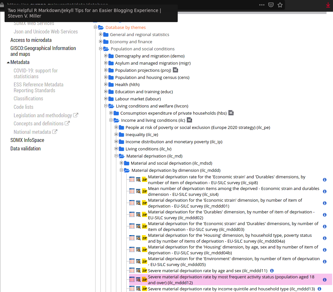Download ZIP file for ilc_mddd01 dataset
Viewport: 333px width, 292px height.
pyautogui.click(x=145, y=203)
